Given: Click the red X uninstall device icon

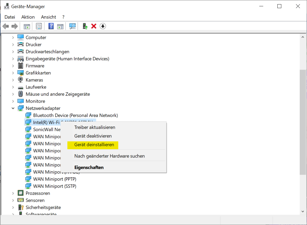Looking at the screenshot, I should [94, 26].
